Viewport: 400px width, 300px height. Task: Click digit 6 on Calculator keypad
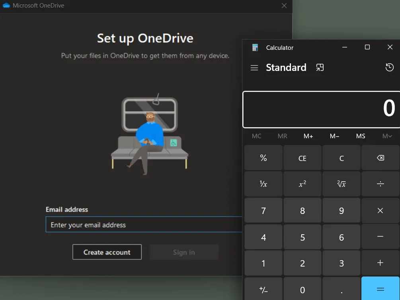click(341, 237)
